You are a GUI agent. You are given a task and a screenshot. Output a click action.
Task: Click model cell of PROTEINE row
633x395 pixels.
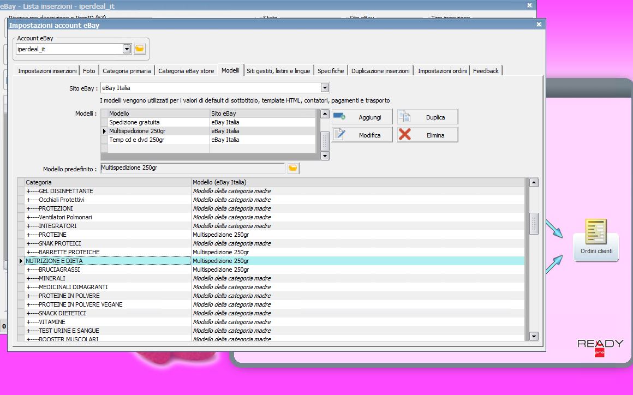coord(358,235)
